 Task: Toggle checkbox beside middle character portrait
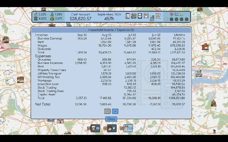click(105, 129)
